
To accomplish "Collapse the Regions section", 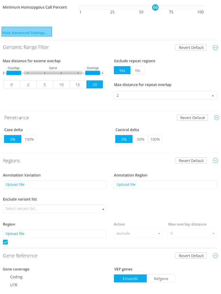I will (x=215, y=161).
